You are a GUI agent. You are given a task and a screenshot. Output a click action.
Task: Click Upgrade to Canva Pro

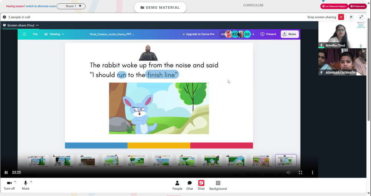coord(198,34)
